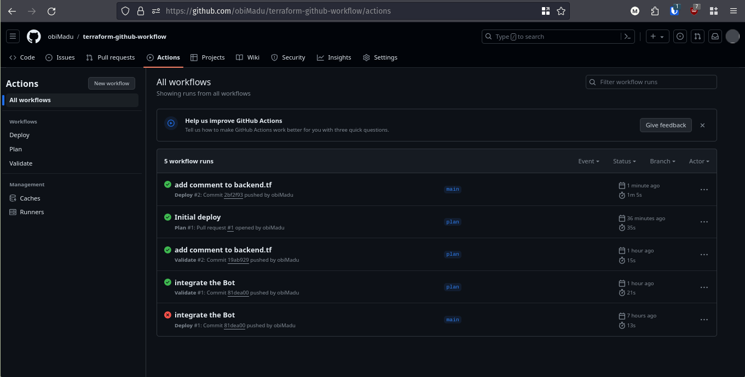Open options menu for Plan #1 run
Viewport: 745px width, 377px height.
[704, 222]
